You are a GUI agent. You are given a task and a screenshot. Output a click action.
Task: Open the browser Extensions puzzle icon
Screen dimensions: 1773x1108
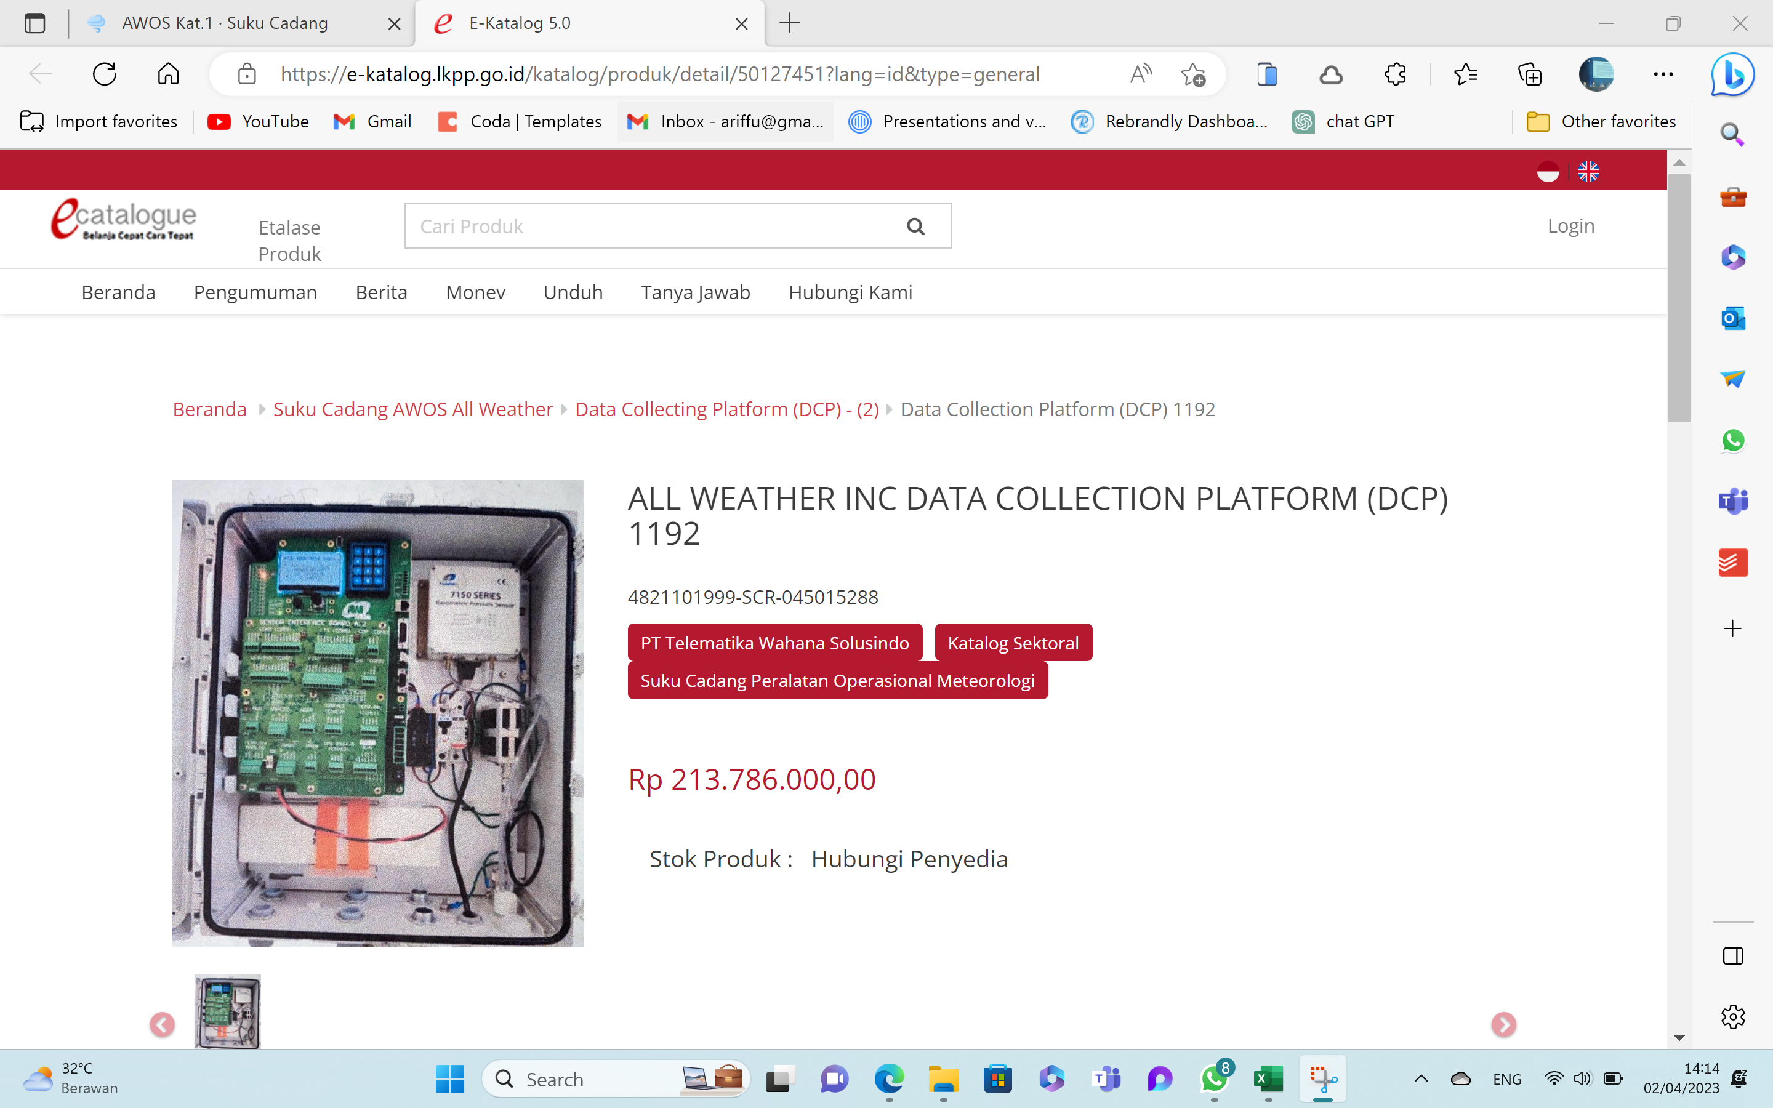[1395, 74]
